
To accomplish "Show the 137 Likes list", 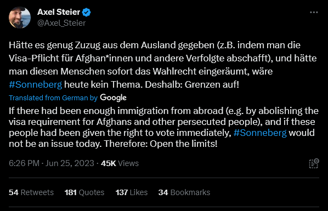I will (x=132, y=192).
